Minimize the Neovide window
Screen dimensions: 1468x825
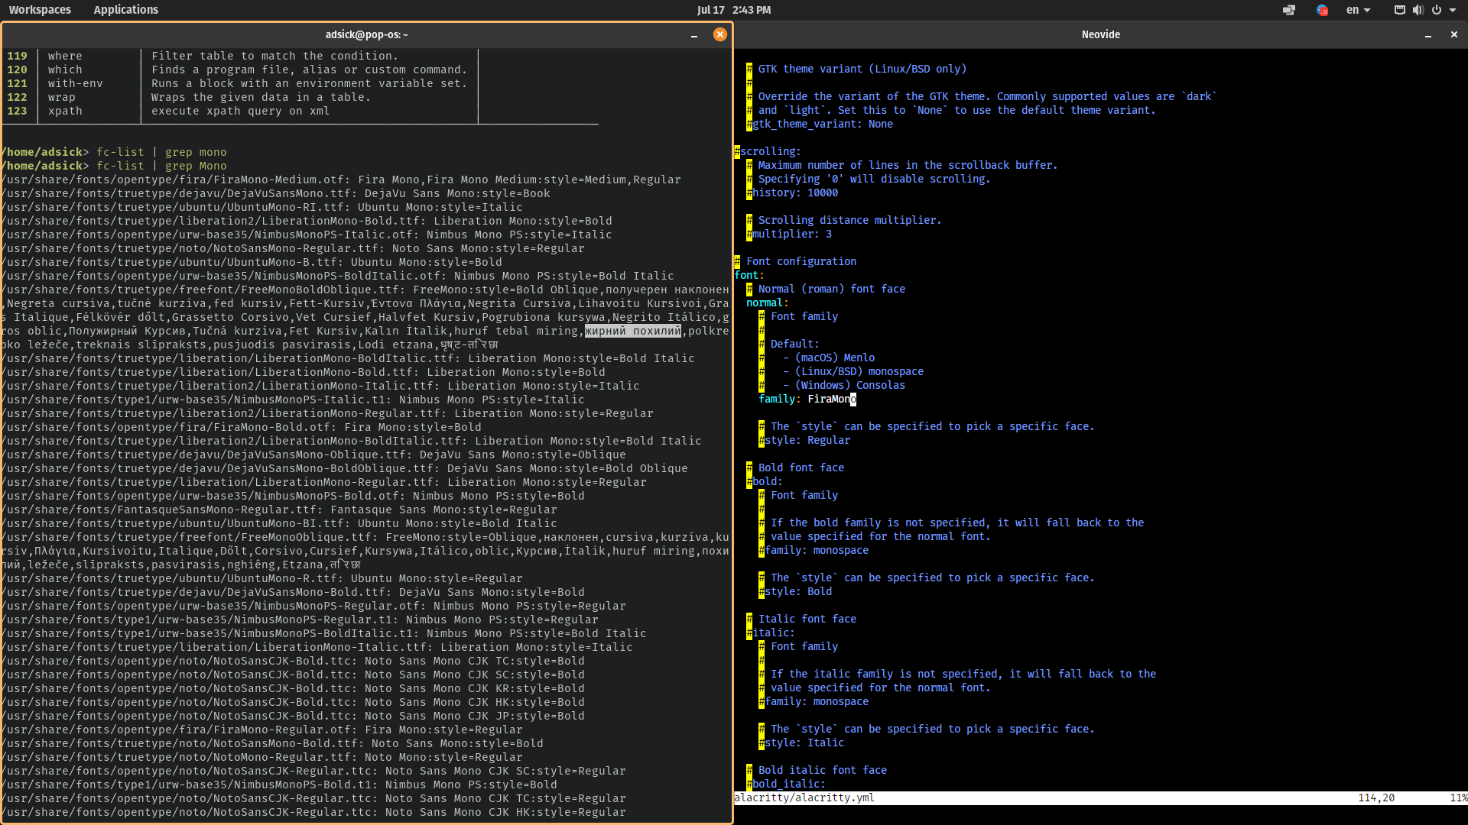pyautogui.click(x=1427, y=35)
